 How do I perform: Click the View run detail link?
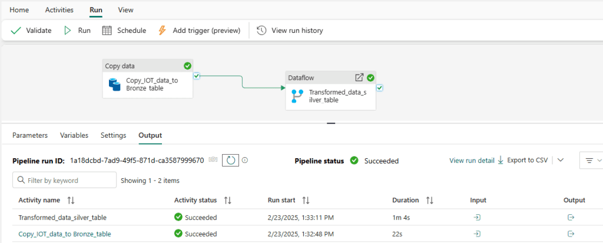472,160
